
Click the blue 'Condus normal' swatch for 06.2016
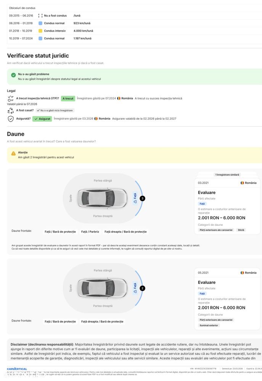coord(40,23)
